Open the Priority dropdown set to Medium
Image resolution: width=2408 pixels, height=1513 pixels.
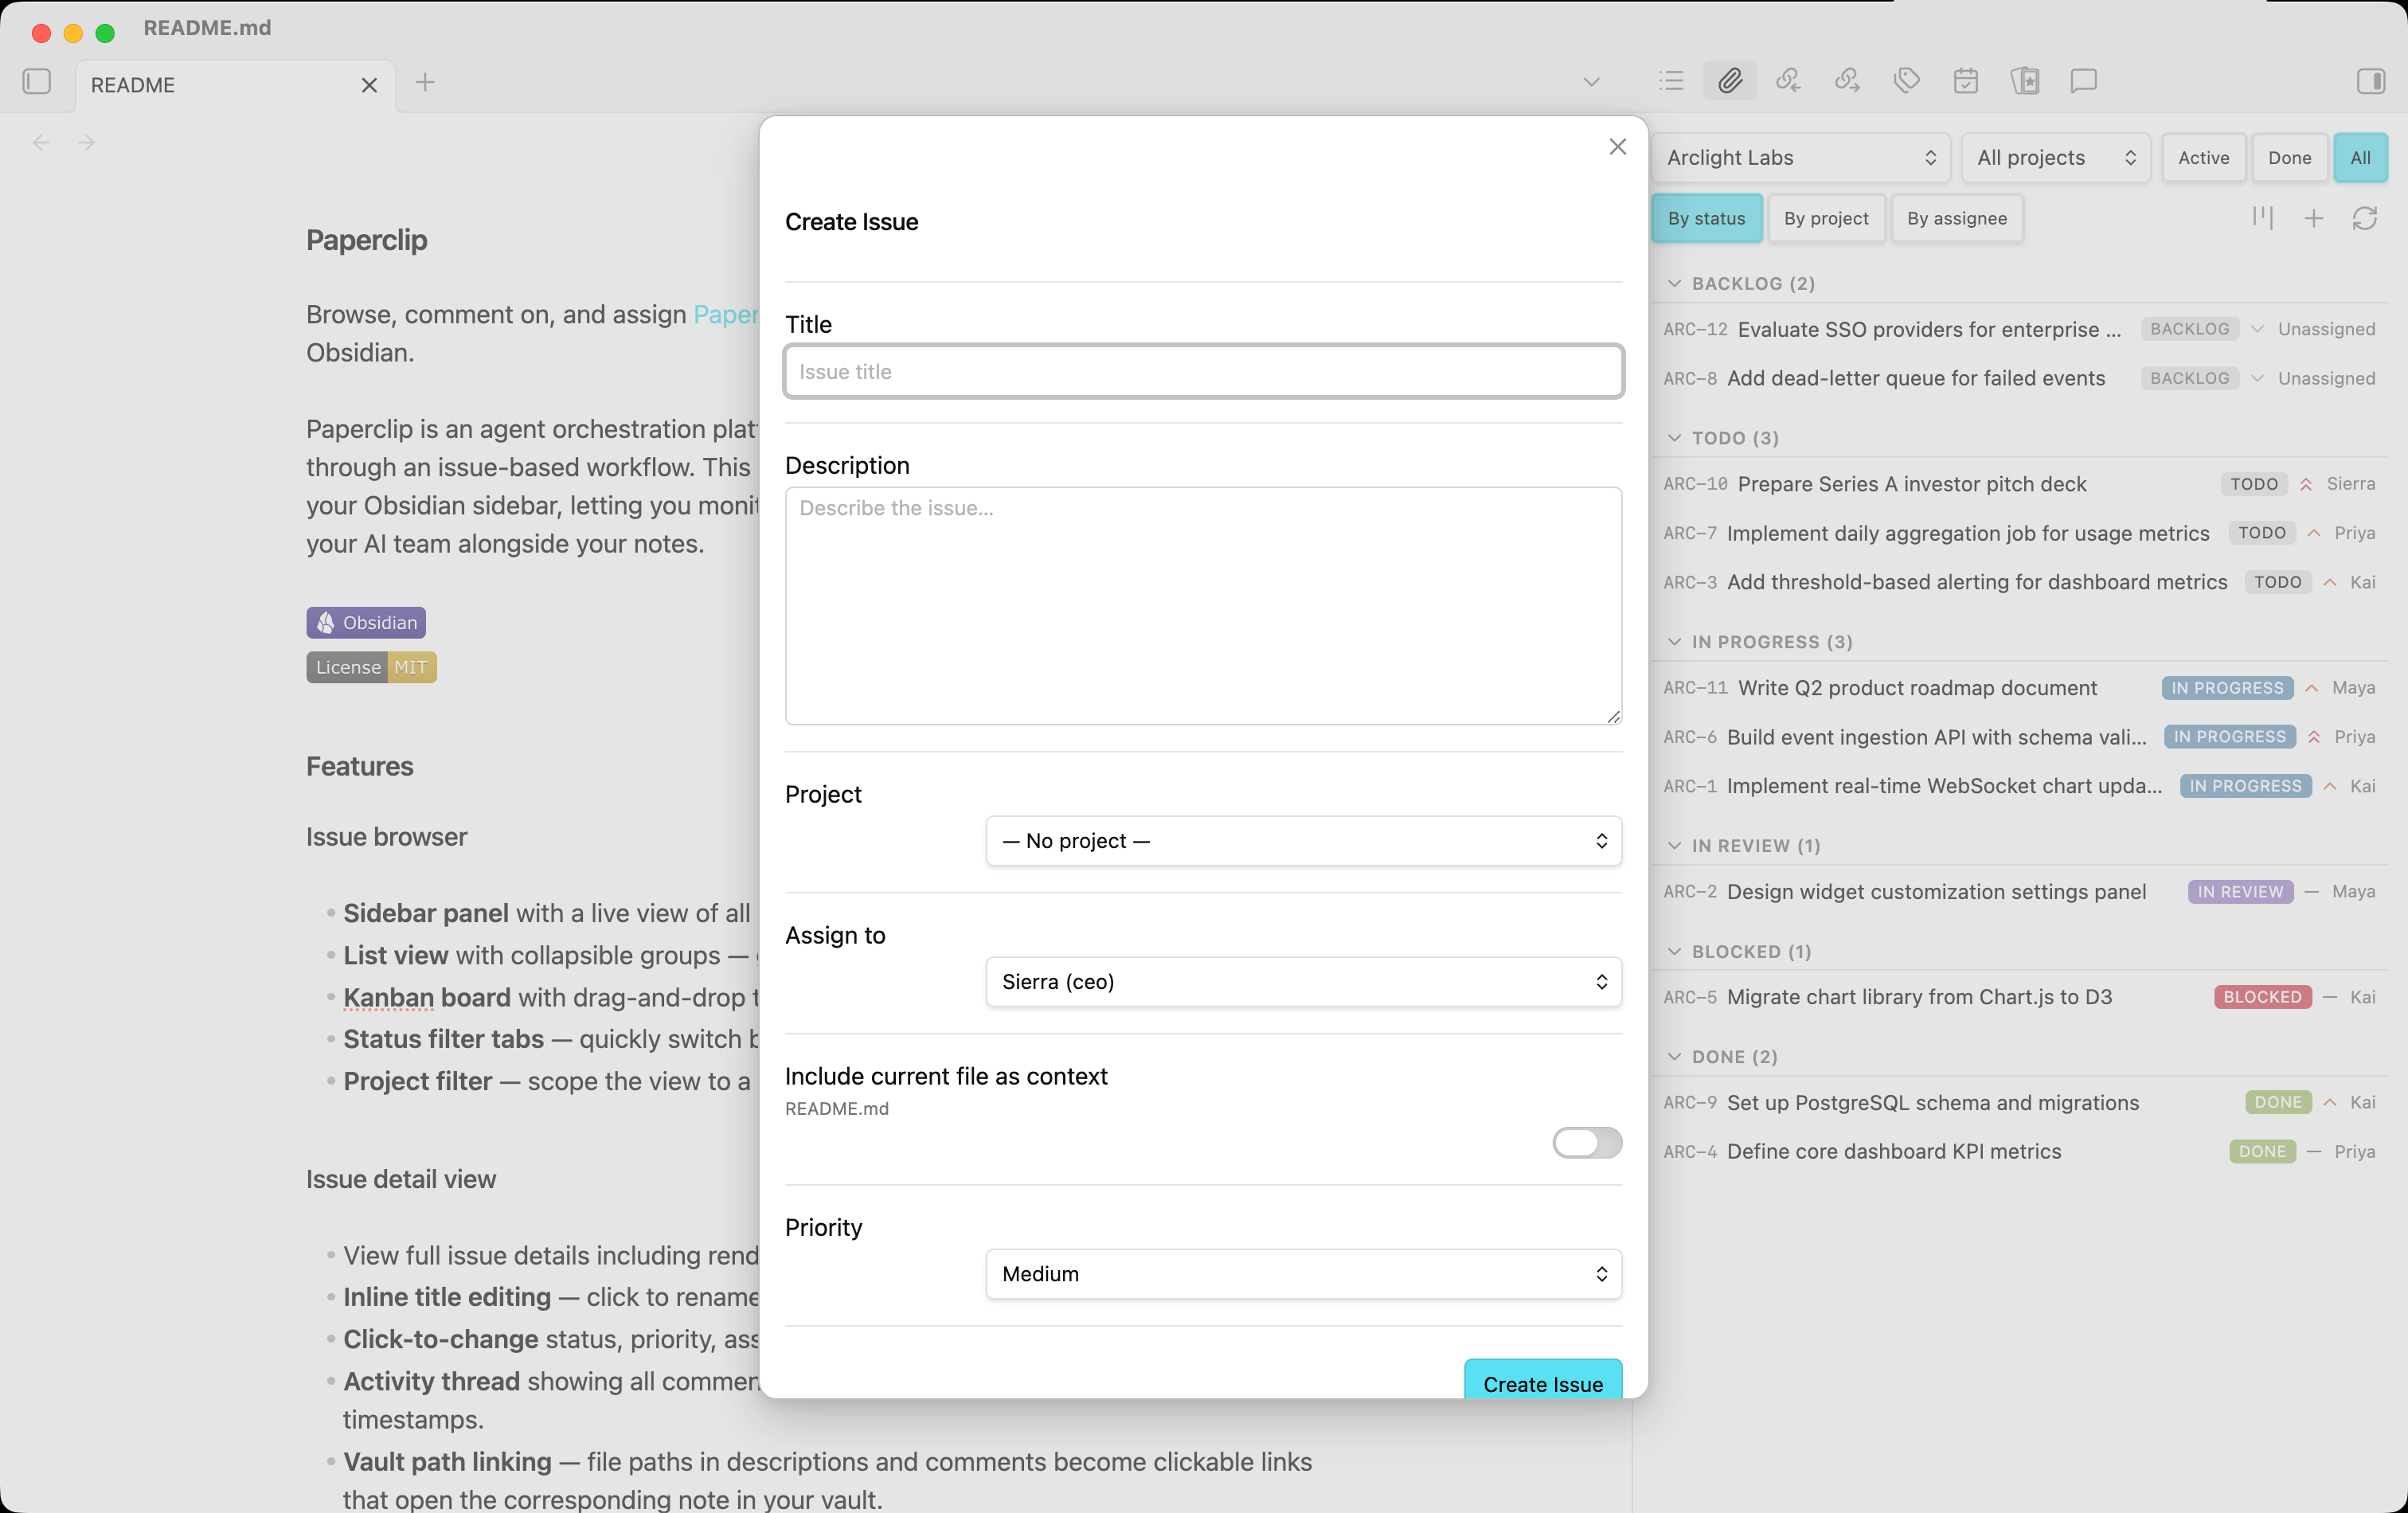click(1303, 1274)
